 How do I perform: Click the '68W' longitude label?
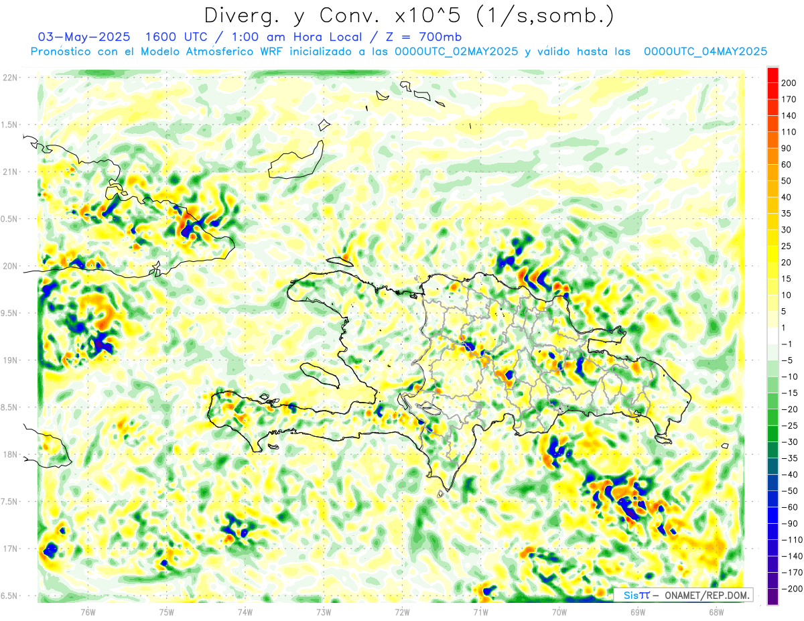(716, 612)
